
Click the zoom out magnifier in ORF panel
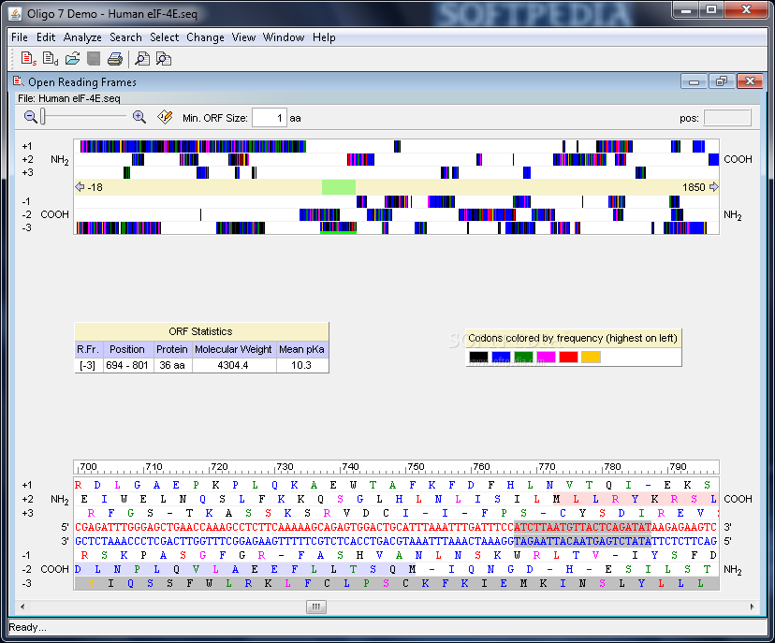pyautogui.click(x=30, y=117)
